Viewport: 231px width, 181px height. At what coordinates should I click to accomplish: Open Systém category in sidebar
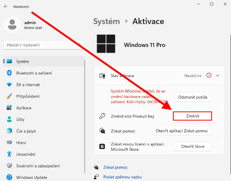point(44,61)
